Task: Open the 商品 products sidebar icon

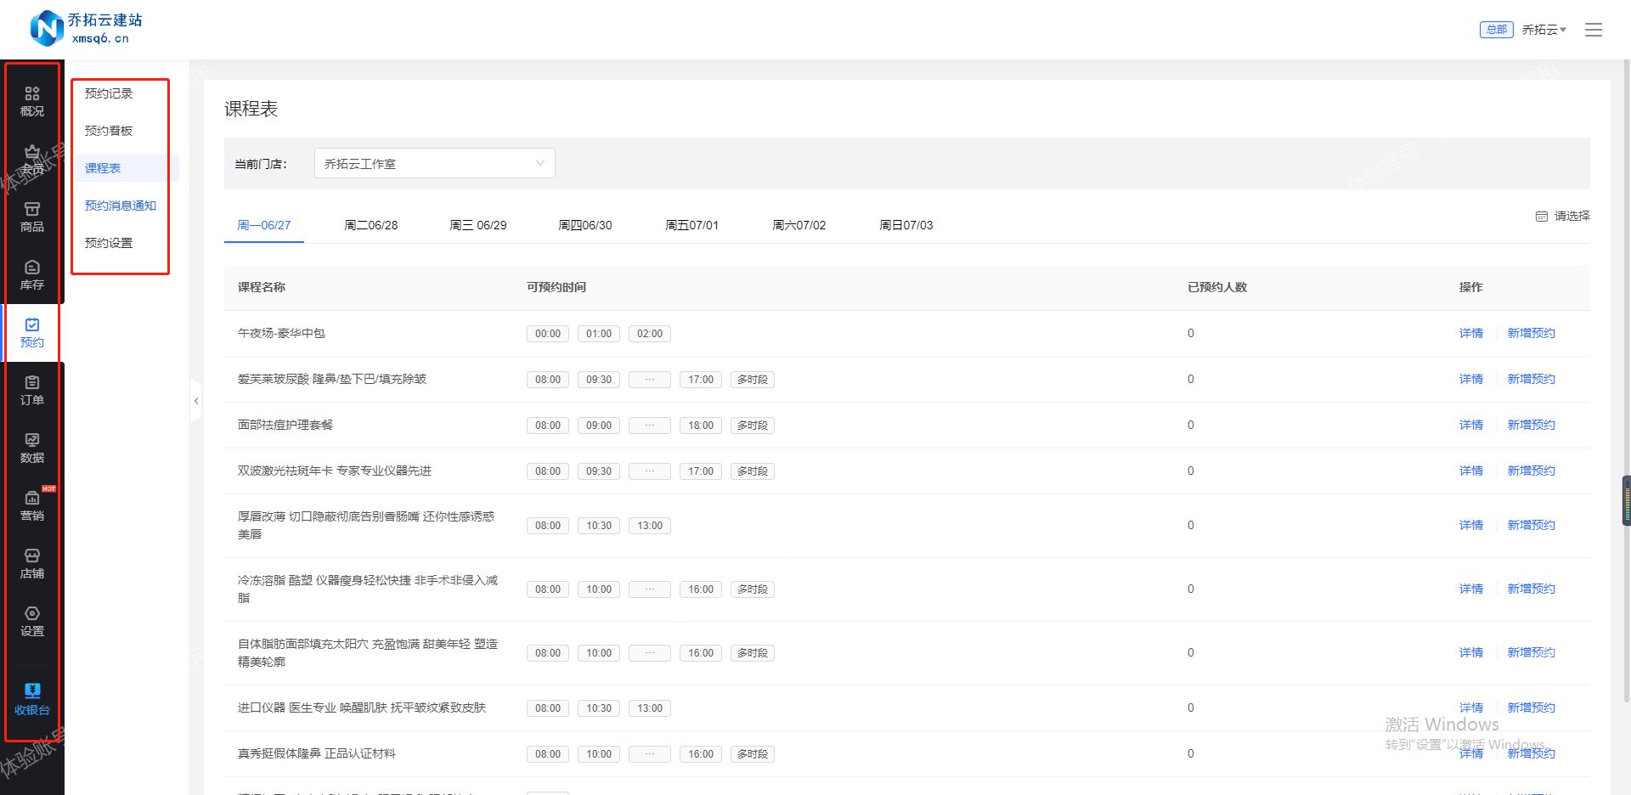Action: (x=32, y=217)
